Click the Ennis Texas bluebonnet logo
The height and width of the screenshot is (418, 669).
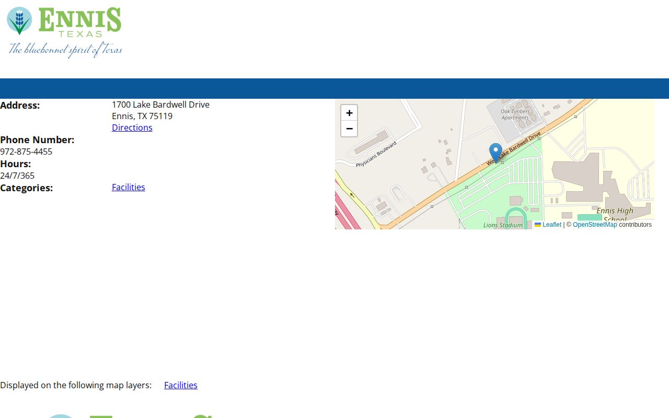pos(64,32)
